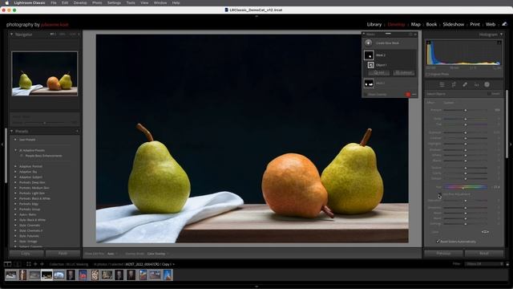Click the Hue color slider
This screenshot has width=513, height=289.
pyautogui.click(x=465, y=187)
